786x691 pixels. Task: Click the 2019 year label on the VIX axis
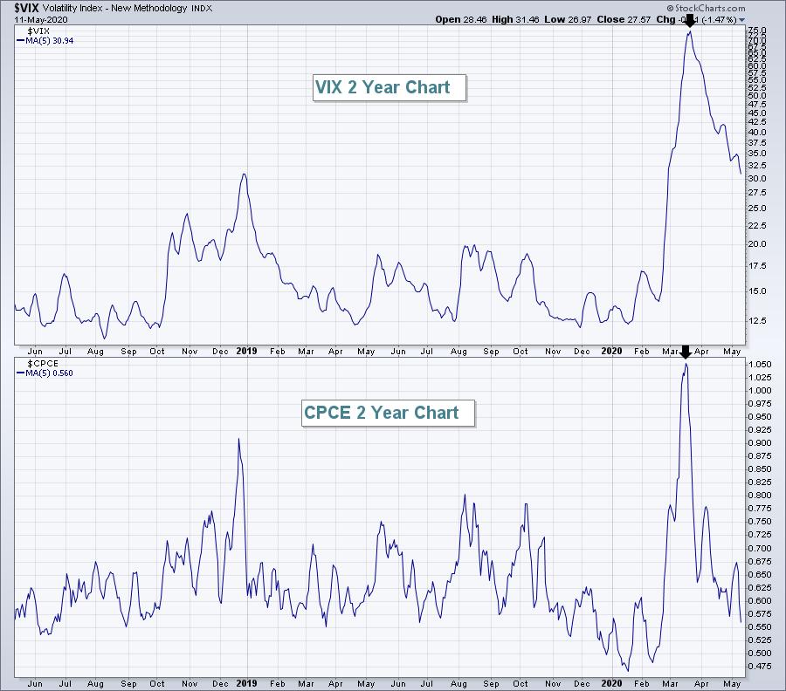coord(245,352)
